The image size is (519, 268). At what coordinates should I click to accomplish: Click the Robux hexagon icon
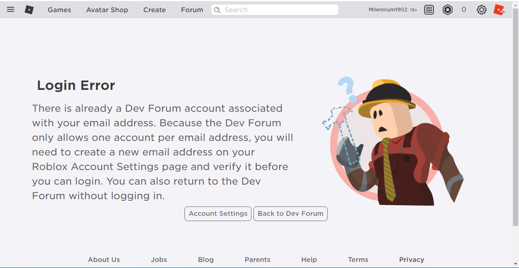click(x=448, y=10)
